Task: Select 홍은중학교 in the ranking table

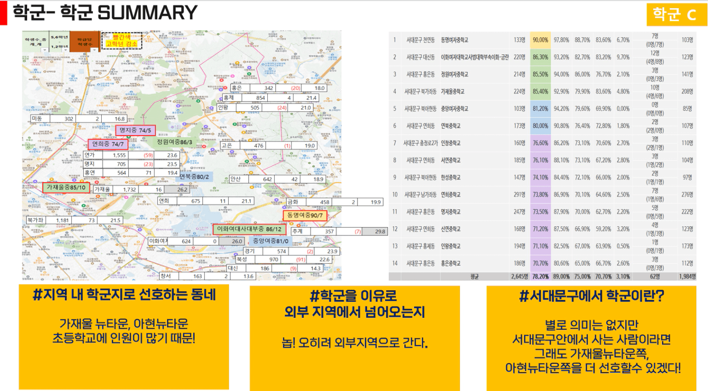Action: click(451, 263)
